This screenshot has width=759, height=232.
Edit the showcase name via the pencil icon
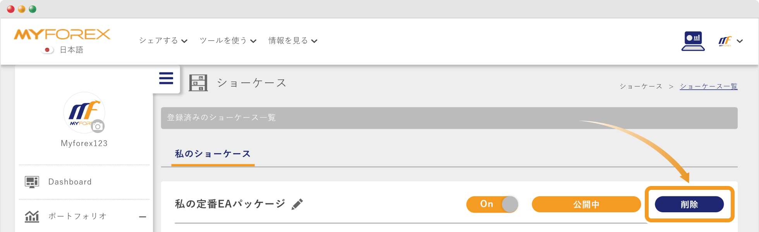click(x=297, y=204)
